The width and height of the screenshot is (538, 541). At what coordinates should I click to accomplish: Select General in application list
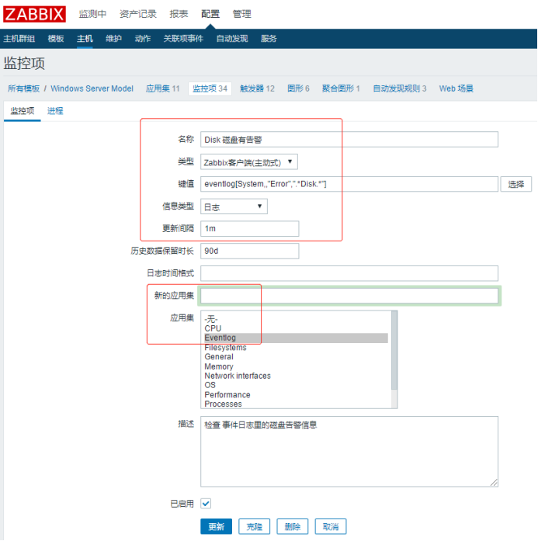coord(296,357)
